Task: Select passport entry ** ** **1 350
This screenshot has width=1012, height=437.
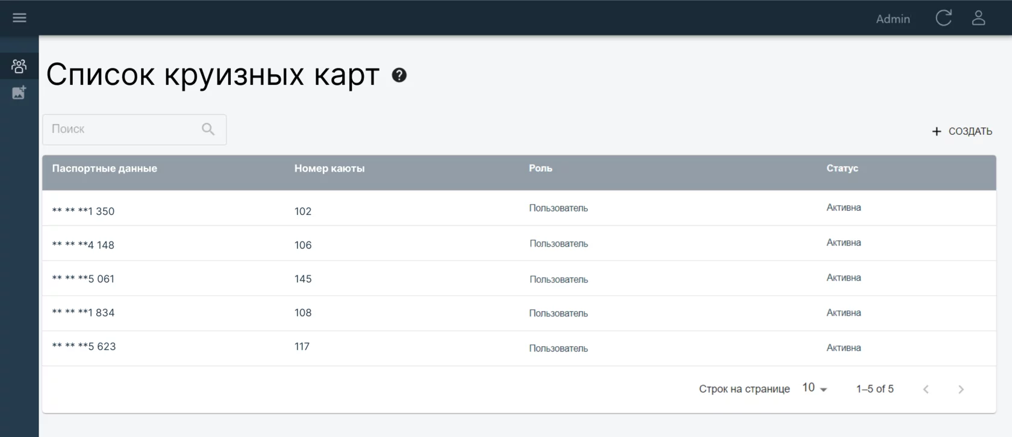Action: 83,211
